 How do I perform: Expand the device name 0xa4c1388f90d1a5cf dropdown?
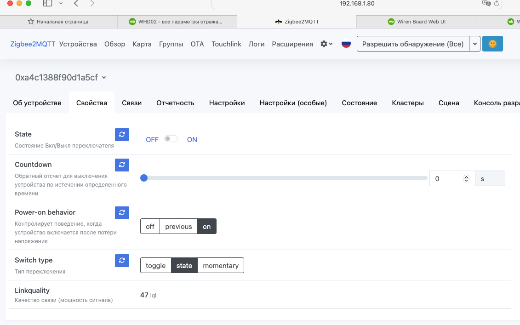(x=104, y=78)
